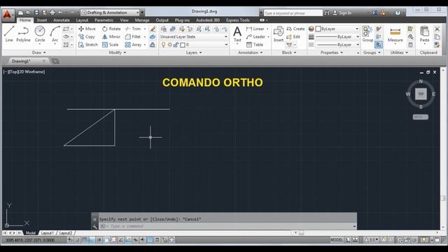Screen dimensions: 448x252
Task: Toggle layer freeze sun icon
Action: [169, 45]
